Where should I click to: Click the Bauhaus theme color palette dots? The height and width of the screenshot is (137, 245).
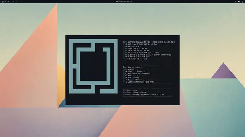tap(139, 80)
